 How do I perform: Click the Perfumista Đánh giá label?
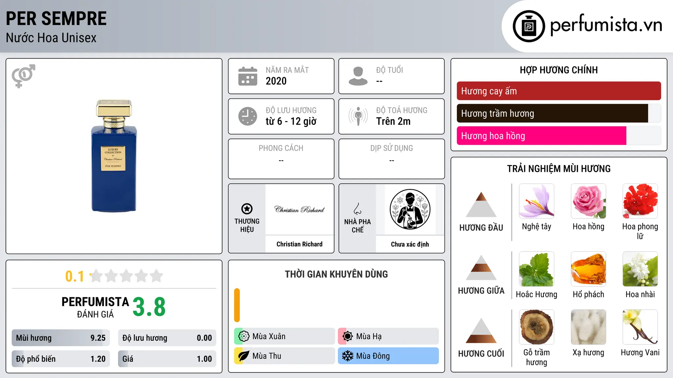click(95, 307)
